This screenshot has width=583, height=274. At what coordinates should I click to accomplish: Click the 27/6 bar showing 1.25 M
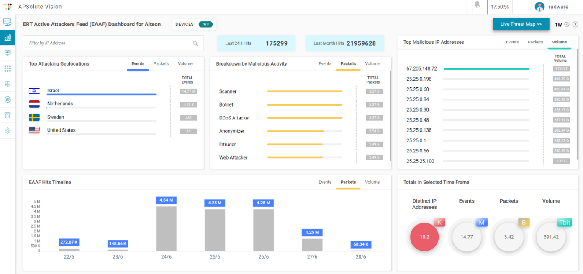[312, 245]
